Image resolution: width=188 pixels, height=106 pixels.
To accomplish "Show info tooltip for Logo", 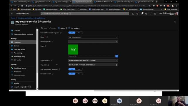I will tap(46, 46).
